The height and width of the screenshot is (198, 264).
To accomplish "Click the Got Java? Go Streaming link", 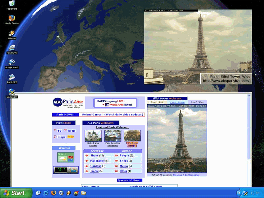I will click(186, 175).
